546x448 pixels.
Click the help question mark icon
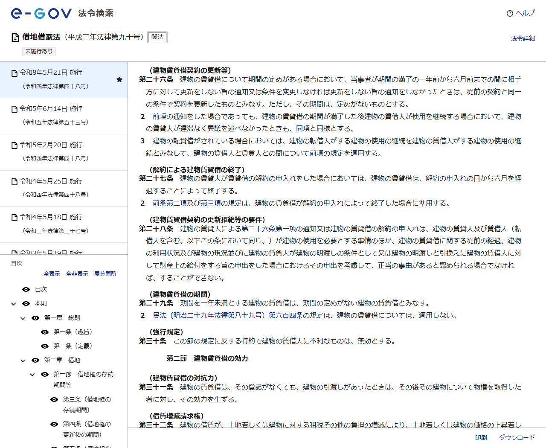click(510, 13)
